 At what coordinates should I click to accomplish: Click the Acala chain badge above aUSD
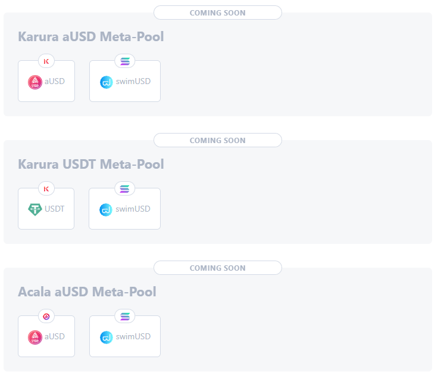point(46,316)
